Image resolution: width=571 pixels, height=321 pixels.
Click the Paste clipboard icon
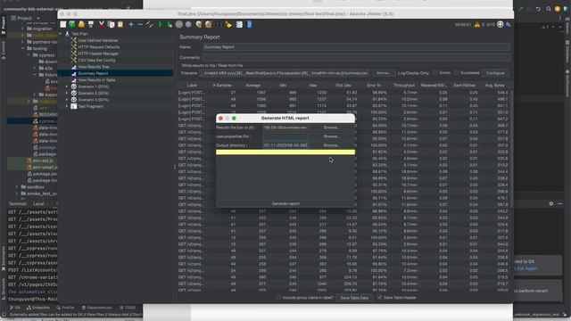click(120, 24)
